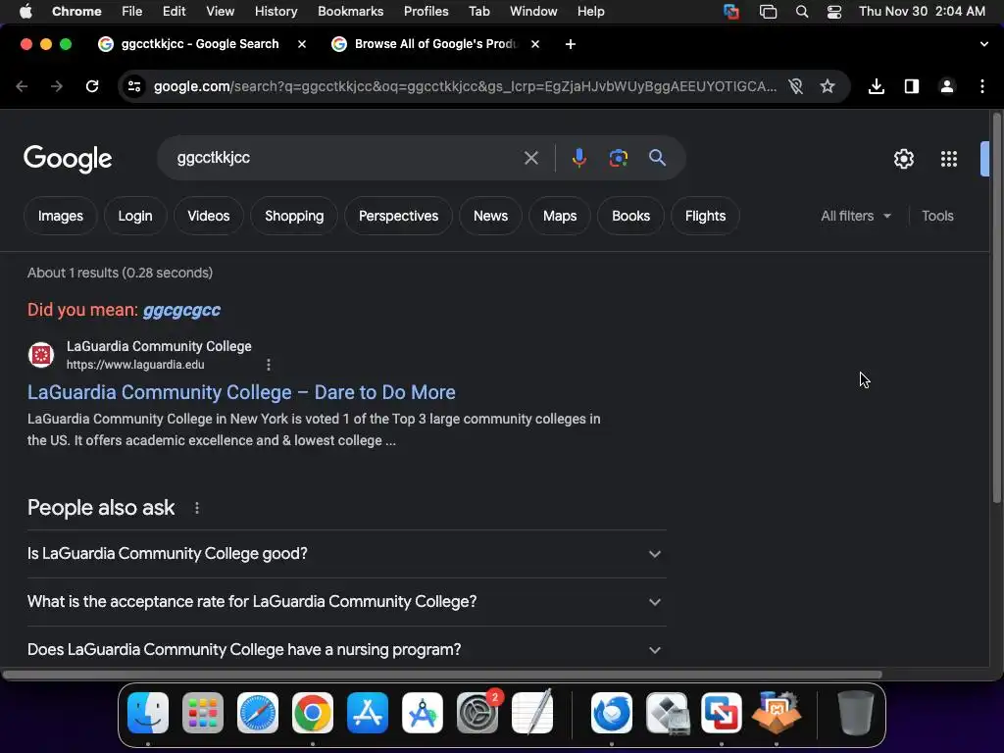This screenshot has width=1004, height=753.
Task: Start voice search with the microphone
Action: (x=578, y=158)
